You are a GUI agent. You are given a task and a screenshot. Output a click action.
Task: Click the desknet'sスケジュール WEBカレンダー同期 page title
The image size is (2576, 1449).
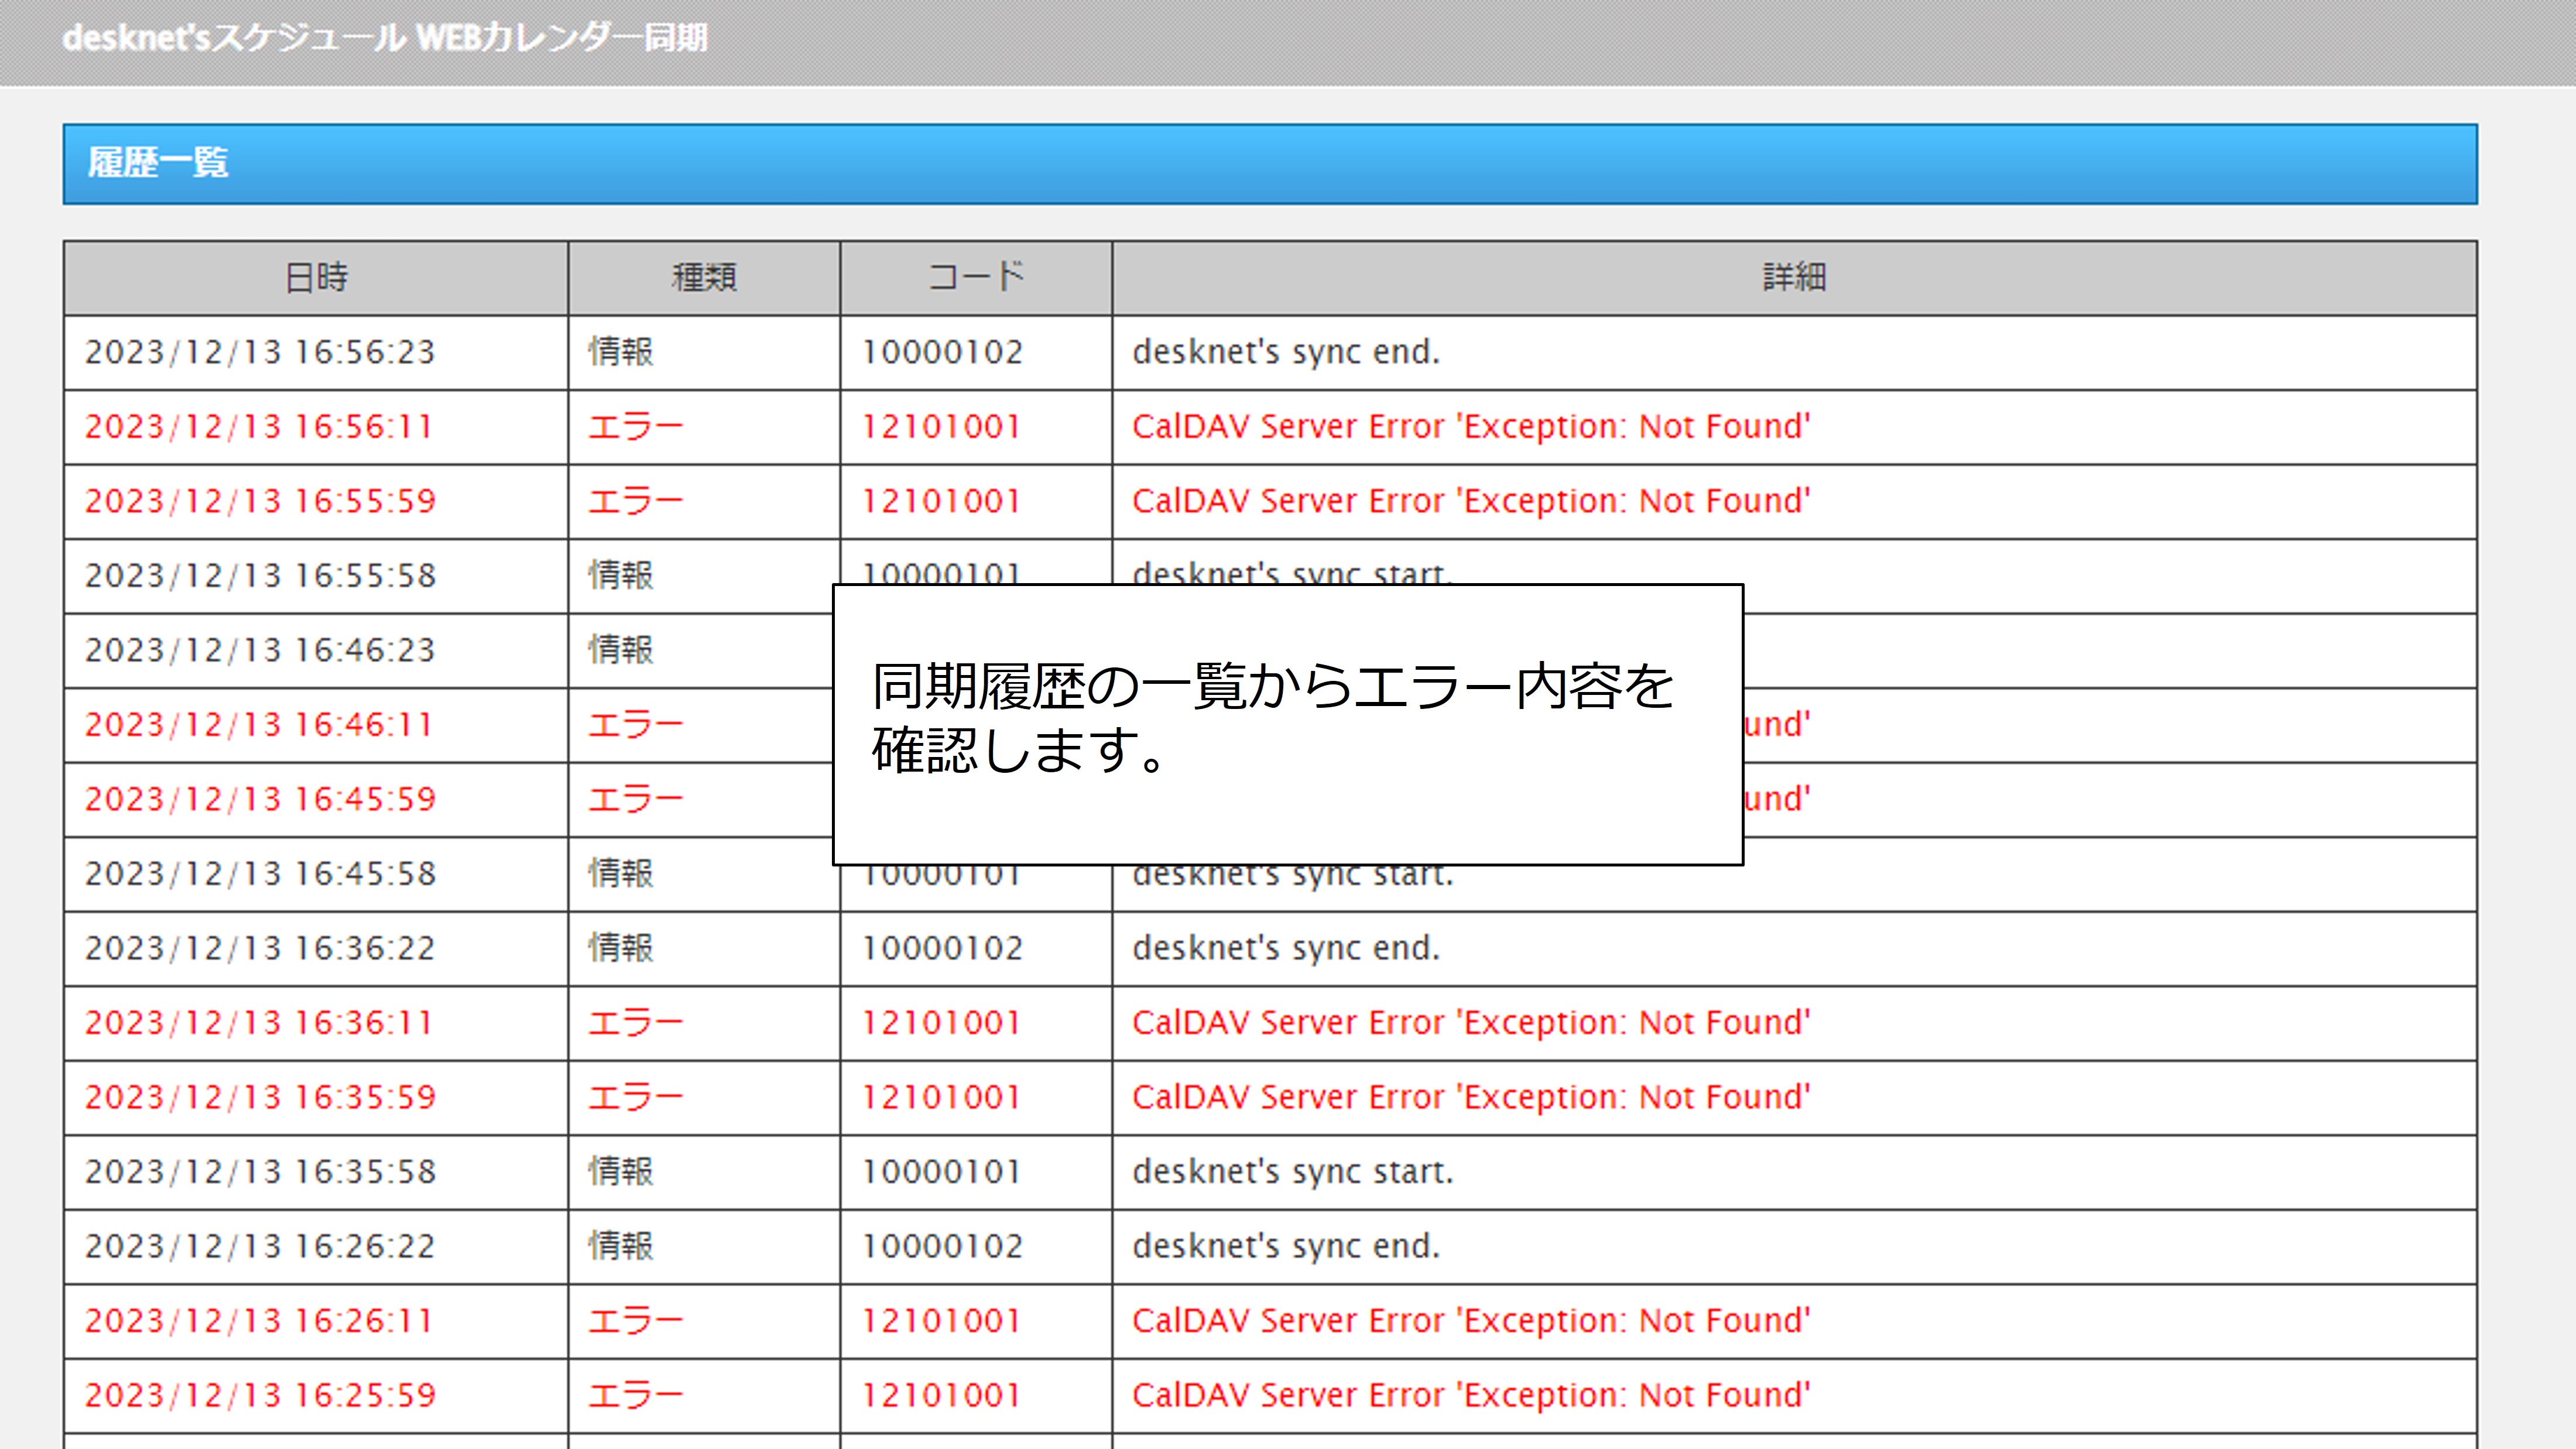pyautogui.click(x=385, y=38)
